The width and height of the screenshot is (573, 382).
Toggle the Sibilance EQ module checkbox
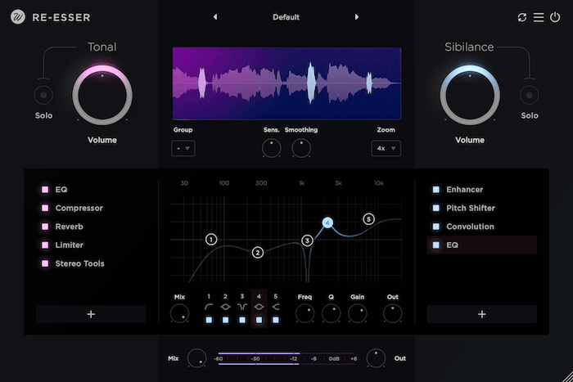[436, 245]
